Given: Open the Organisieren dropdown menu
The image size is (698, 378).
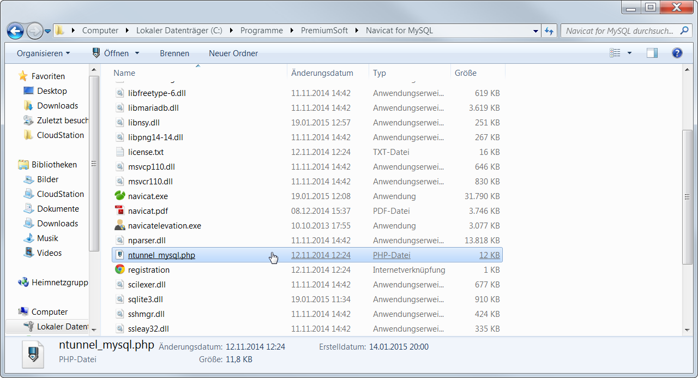Looking at the screenshot, I should pyautogui.click(x=44, y=53).
